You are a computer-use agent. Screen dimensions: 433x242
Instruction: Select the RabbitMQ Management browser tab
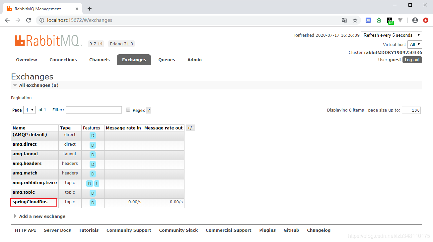coord(43,9)
